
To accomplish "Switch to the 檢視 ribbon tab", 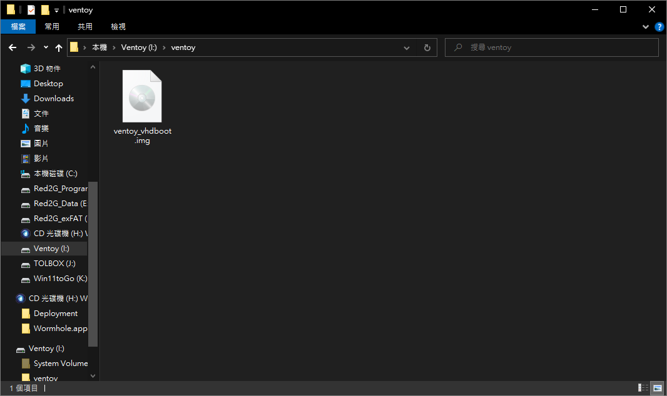I will point(118,27).
